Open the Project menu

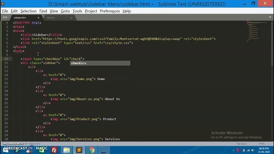(91, 11)
